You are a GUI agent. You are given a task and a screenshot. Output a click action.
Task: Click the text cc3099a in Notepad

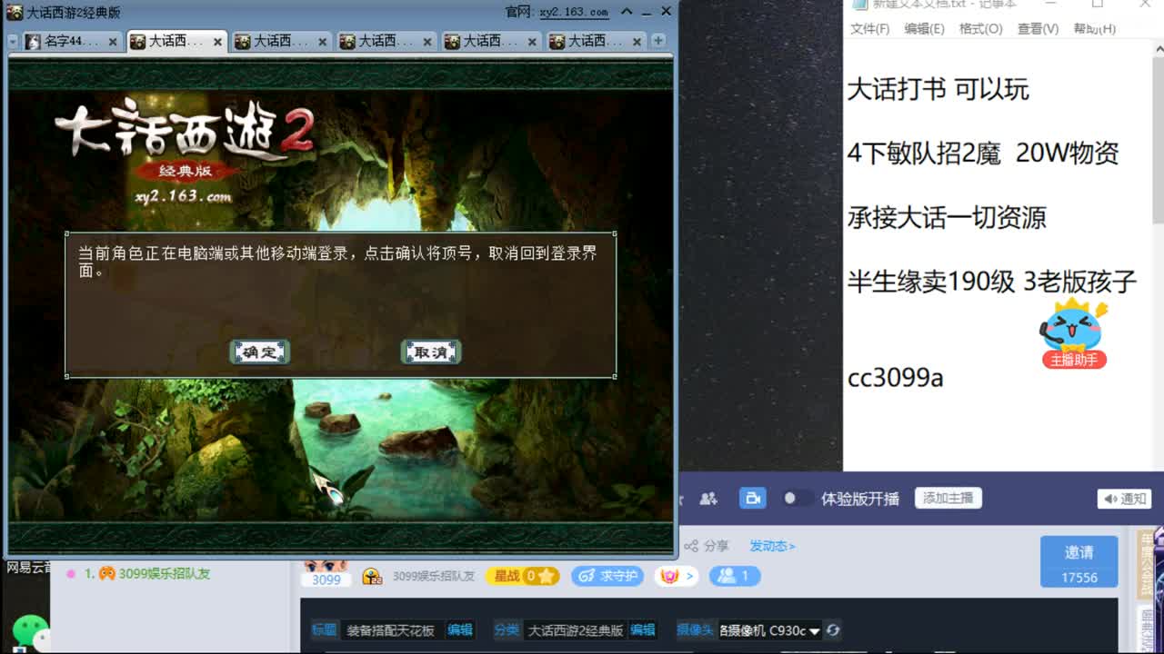point(895,378)
